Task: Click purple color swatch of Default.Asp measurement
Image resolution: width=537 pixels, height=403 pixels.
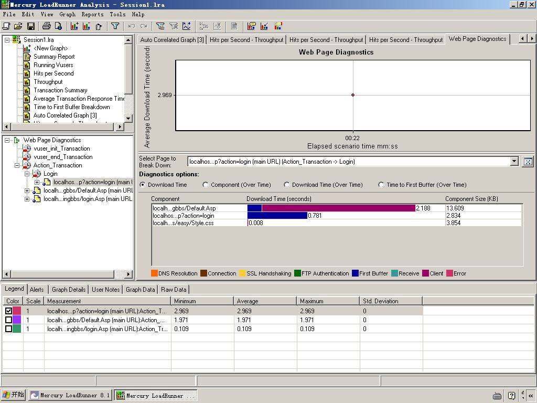Action: click(17, 320)
